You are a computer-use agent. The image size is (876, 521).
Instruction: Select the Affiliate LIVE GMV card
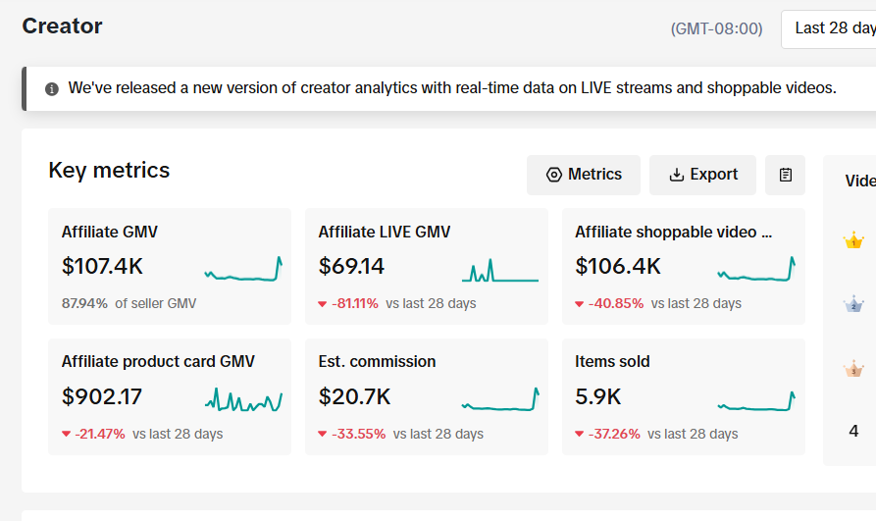pyautogui.click(x=427, y=266)
